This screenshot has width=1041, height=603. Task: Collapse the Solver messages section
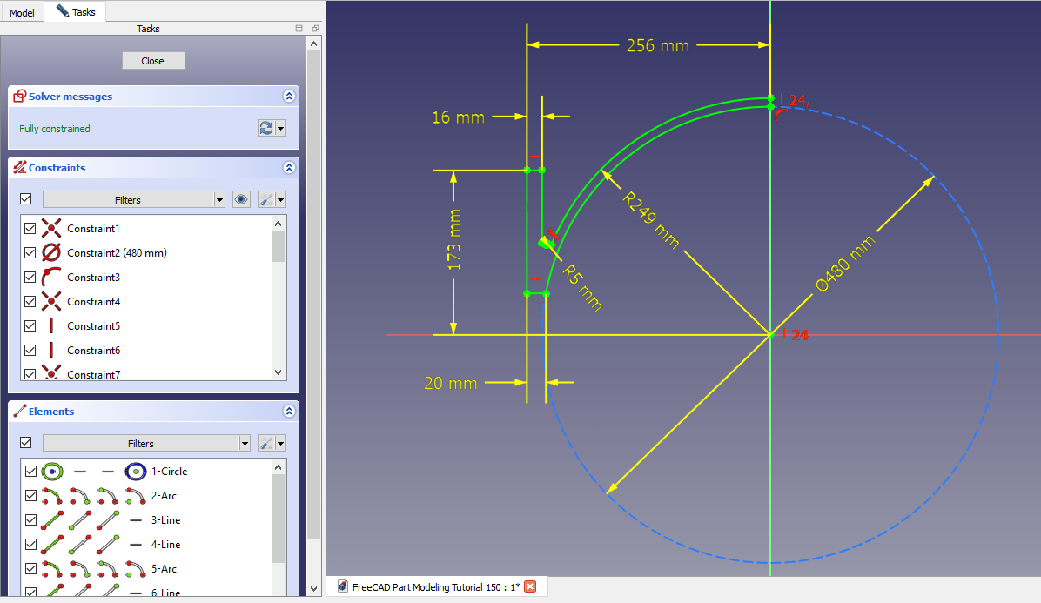289,97
